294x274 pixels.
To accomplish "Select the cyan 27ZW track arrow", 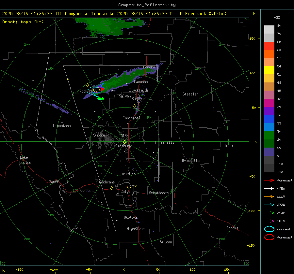I will click(269, 205).
